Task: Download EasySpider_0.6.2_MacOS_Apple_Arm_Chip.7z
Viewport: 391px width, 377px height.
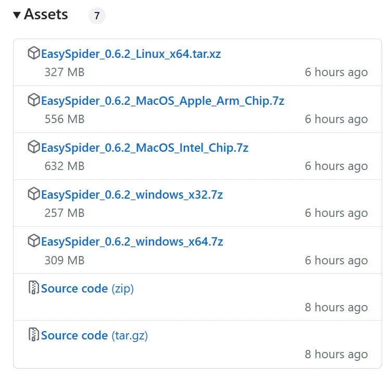Action: point(162,101)
